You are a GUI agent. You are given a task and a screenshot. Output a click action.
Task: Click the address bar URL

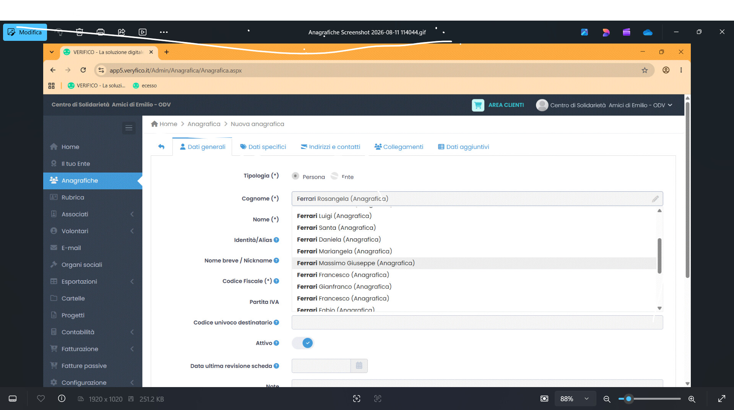coord(175,70)
